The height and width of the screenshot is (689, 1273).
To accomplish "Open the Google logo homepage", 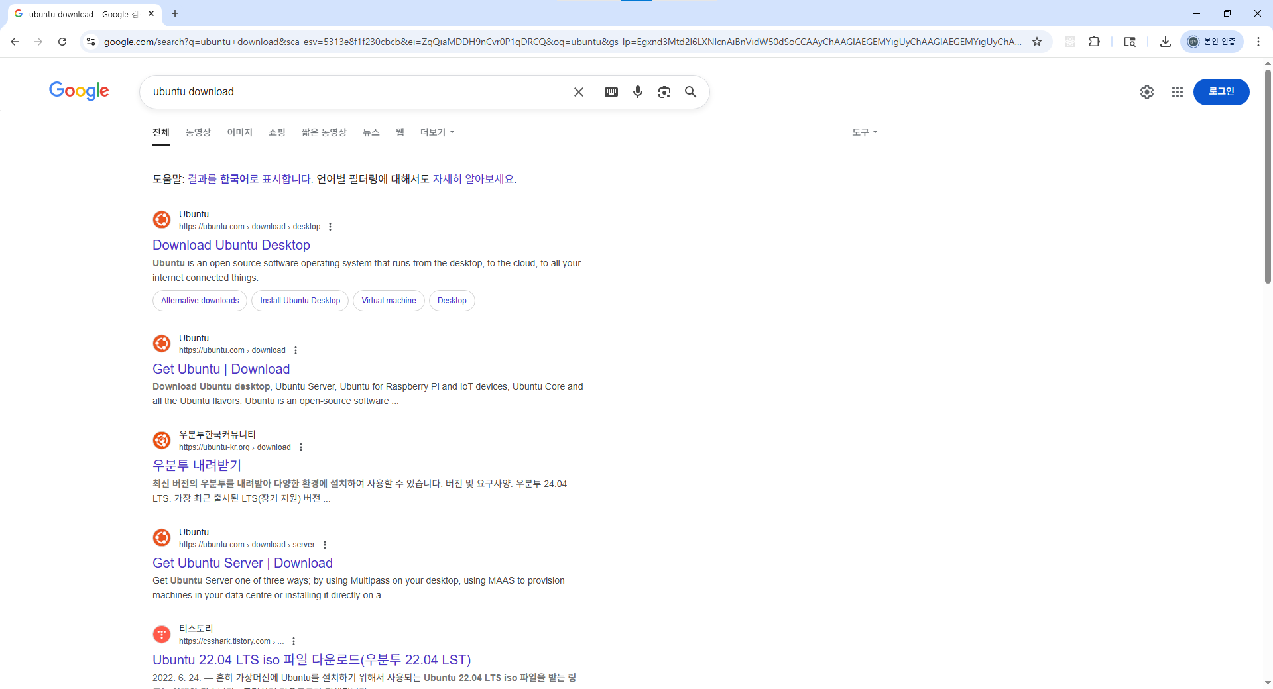I will point(79,91).
